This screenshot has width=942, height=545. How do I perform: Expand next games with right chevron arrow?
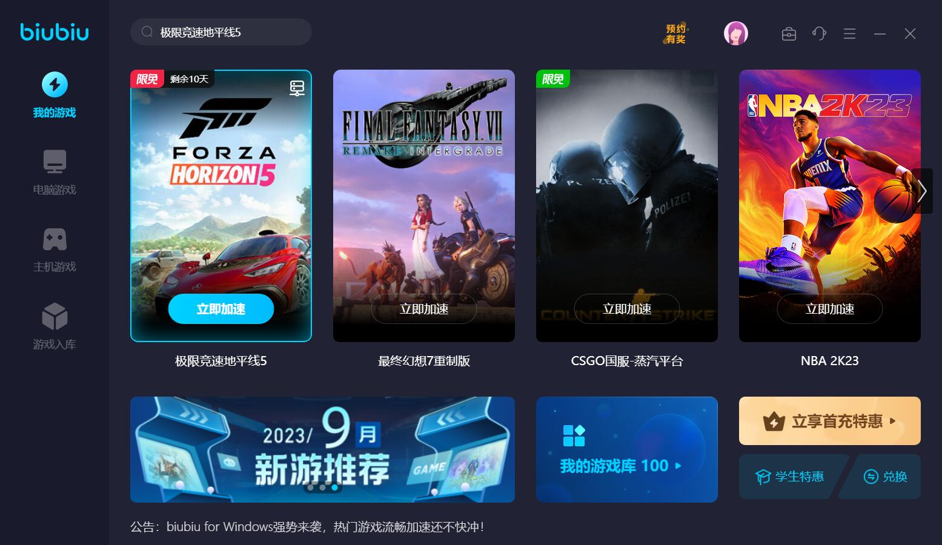tap(922, 191)
